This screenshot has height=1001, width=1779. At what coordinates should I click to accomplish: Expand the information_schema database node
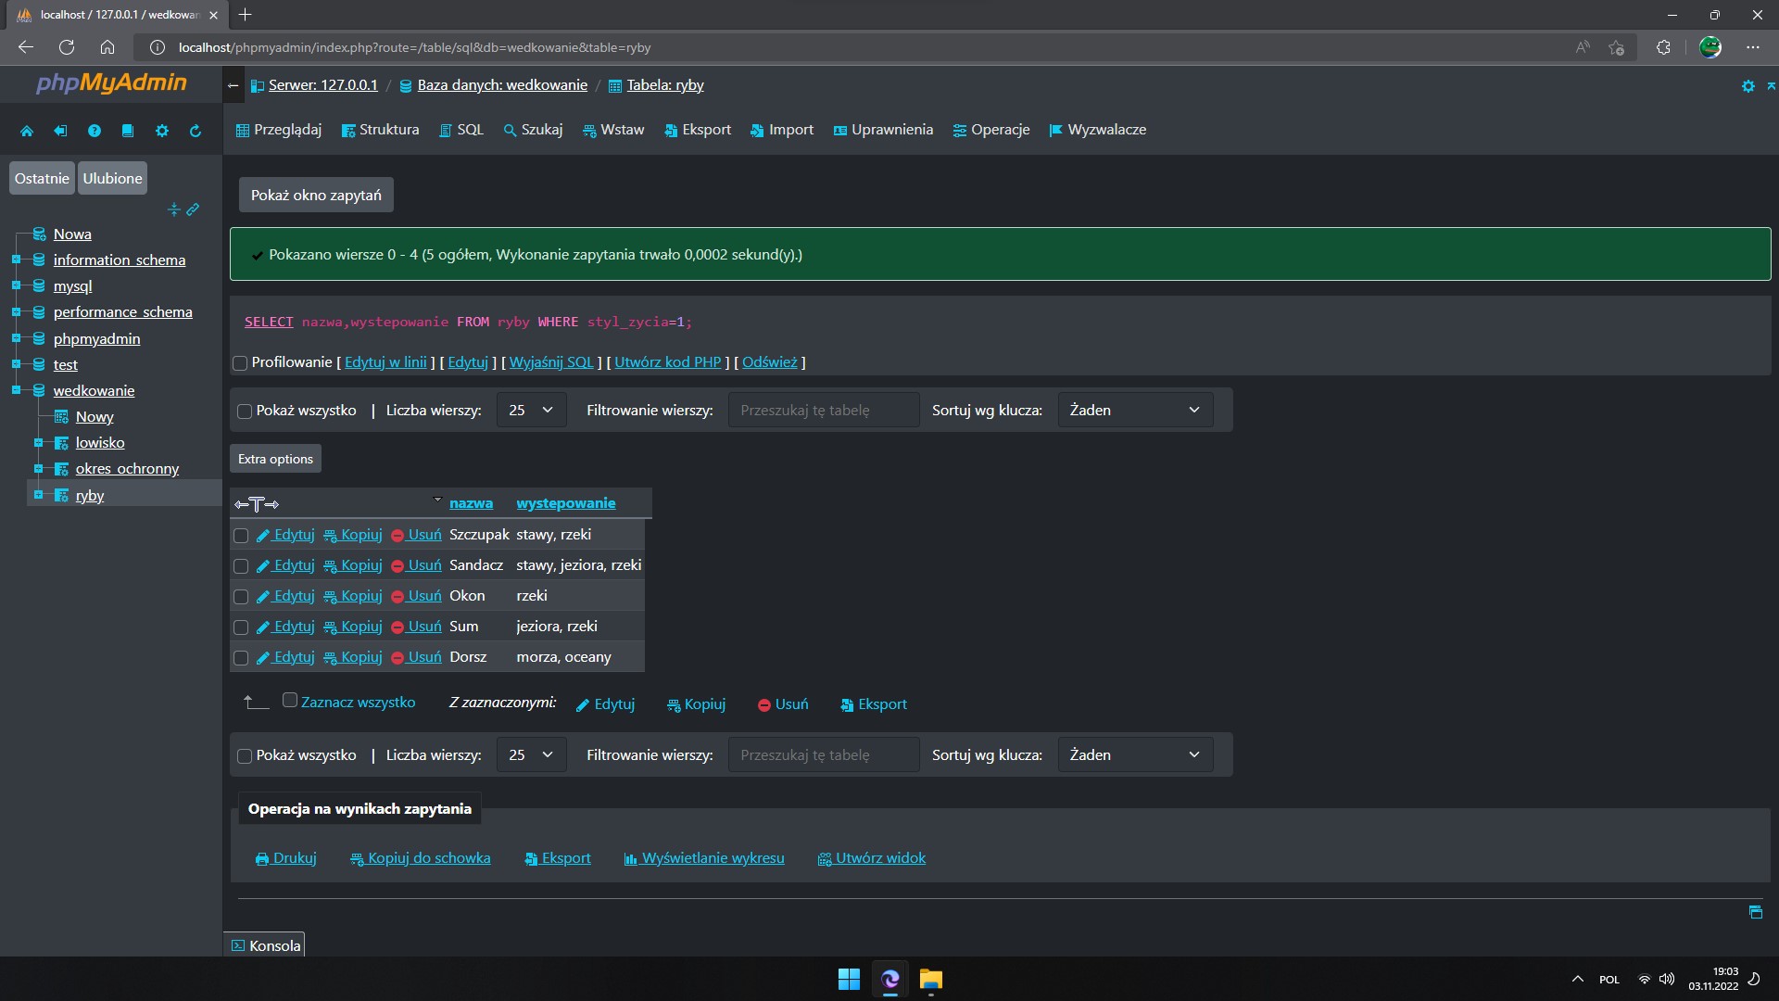(16, 260)
